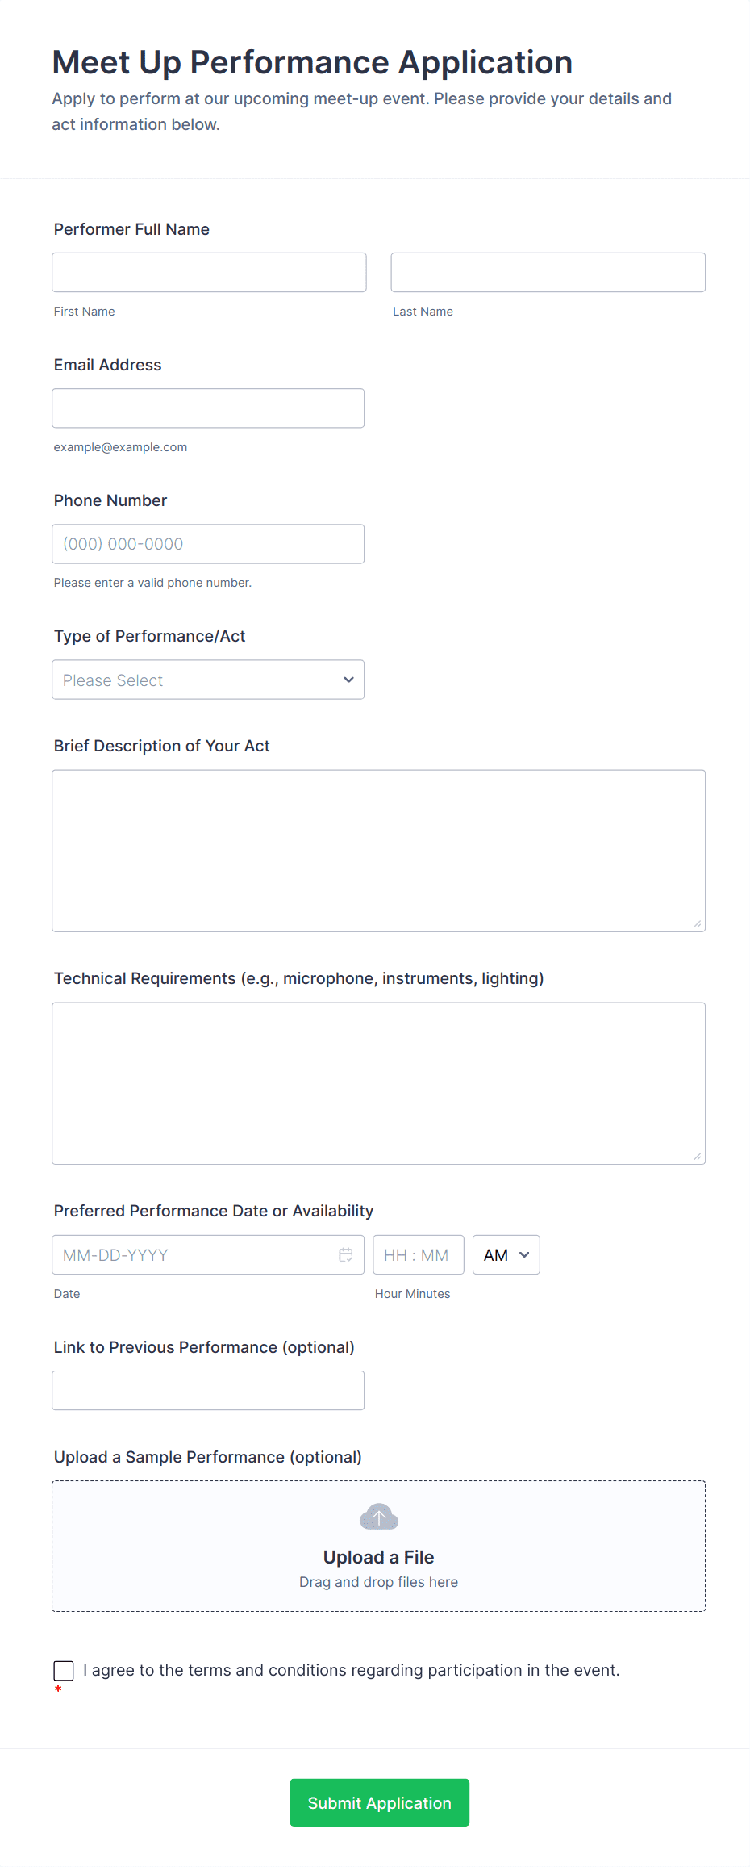Click the technical requirements resize handle
The width and height of the screenshot is (750, 1867).
[x=697, y=1156]
